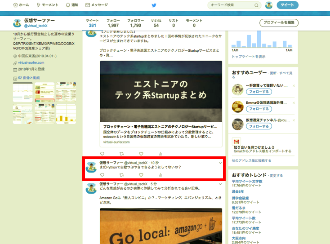Open the メッセージ messages nav item

pos(97,5)
